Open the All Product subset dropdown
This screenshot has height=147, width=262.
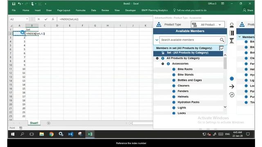coord(208,24)
